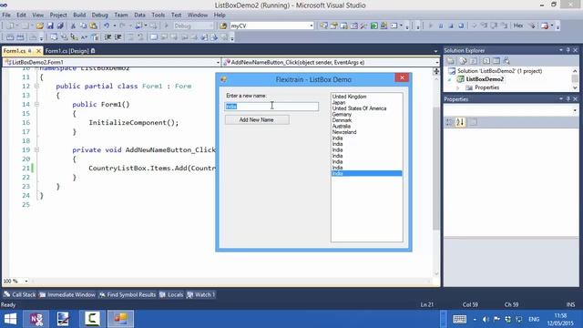
Task: Switch to the Form1.cs [Design] tab
Action: tap(69, 51)
